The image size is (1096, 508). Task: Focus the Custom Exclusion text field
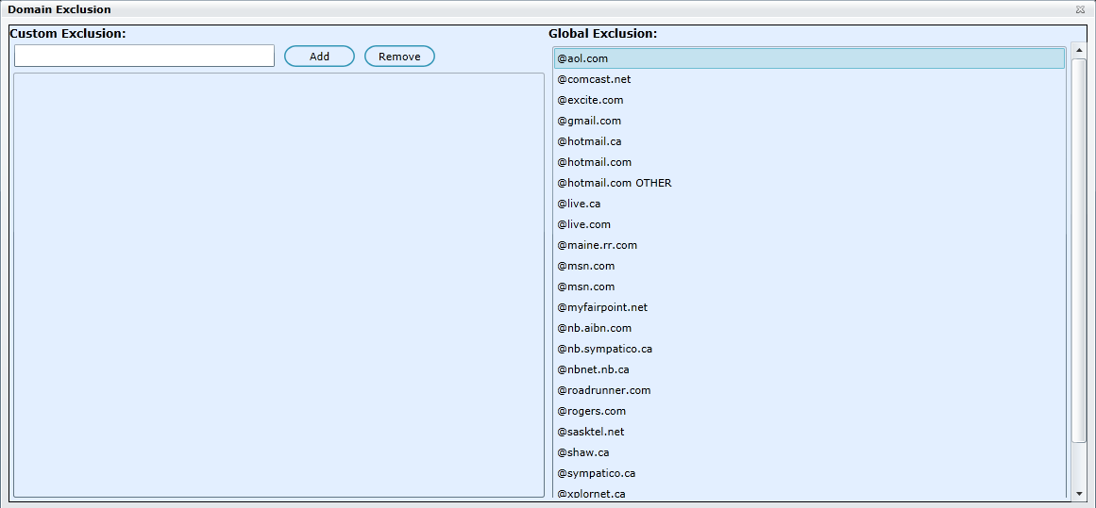click(x=144, y=57)
